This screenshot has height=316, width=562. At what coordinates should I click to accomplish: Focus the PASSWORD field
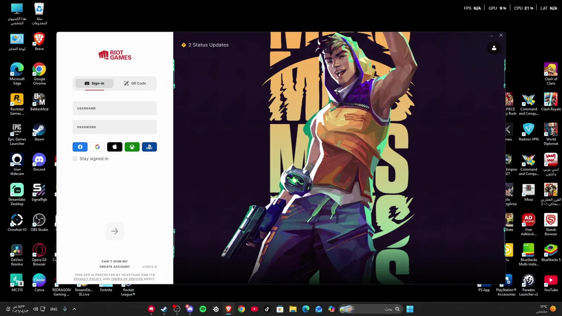(115, 127)
